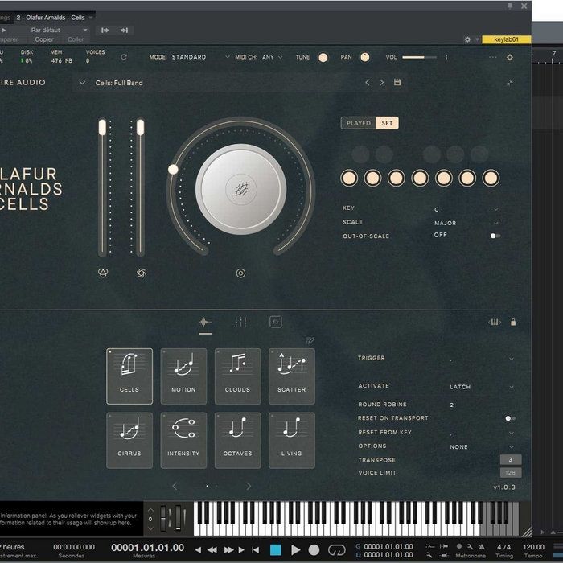Toggle the Reset on Transport switch
Image resolution: width=563 pixels, height=563 pixels.
tap(510, 418)
